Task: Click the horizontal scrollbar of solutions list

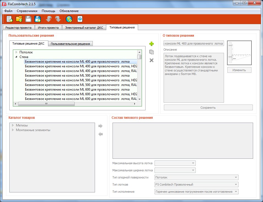Action: [46, 104]
